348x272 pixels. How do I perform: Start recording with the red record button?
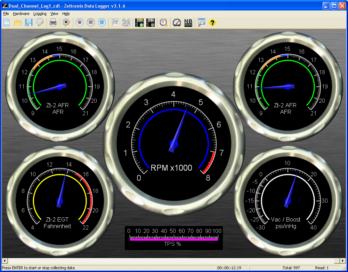click(80, 23)
